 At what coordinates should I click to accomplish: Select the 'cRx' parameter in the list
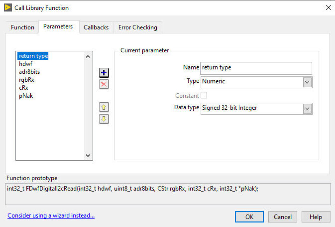point(23,88)
